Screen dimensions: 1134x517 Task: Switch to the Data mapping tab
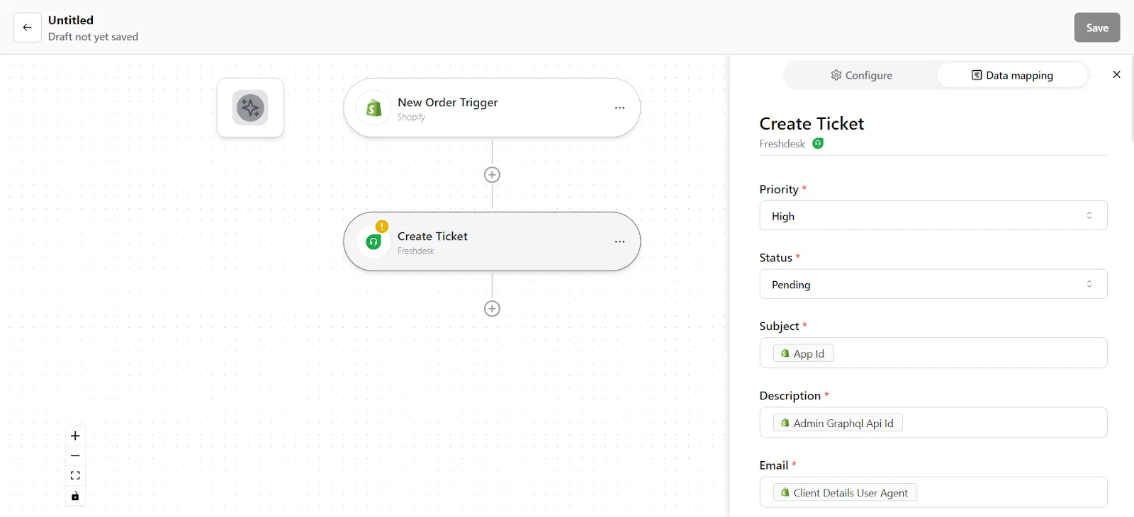(1012, 75)
